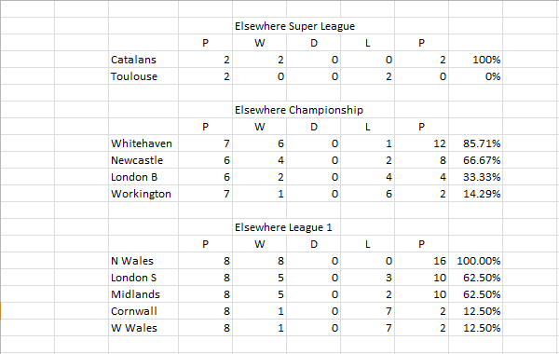Select the London B team cell
Viewport: 559px width, 354px height.
click(x=143, y=177)
